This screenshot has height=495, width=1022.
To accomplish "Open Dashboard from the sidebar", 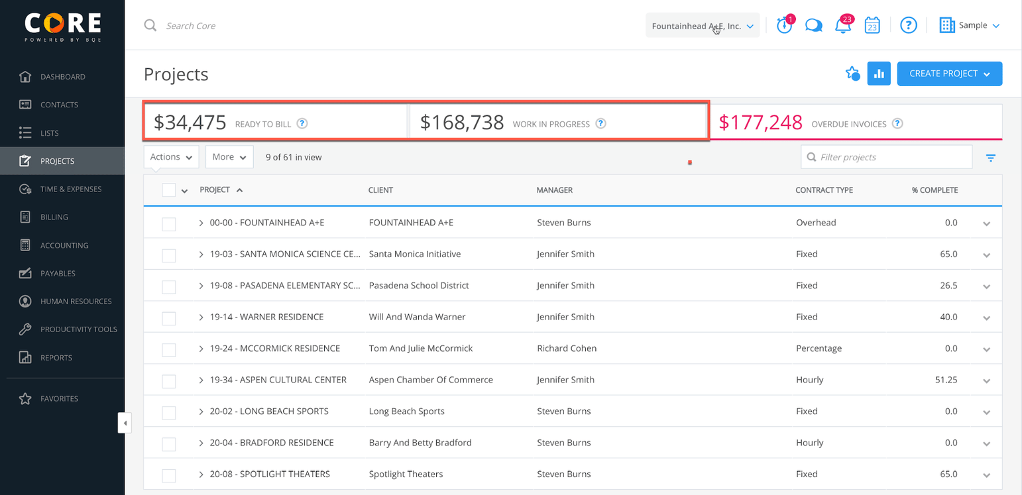I will coord(62,77).
